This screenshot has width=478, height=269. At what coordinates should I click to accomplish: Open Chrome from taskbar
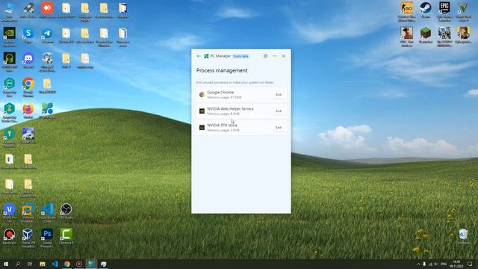66,264
